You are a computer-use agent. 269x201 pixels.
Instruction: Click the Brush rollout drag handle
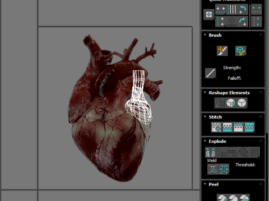(261, 35)
